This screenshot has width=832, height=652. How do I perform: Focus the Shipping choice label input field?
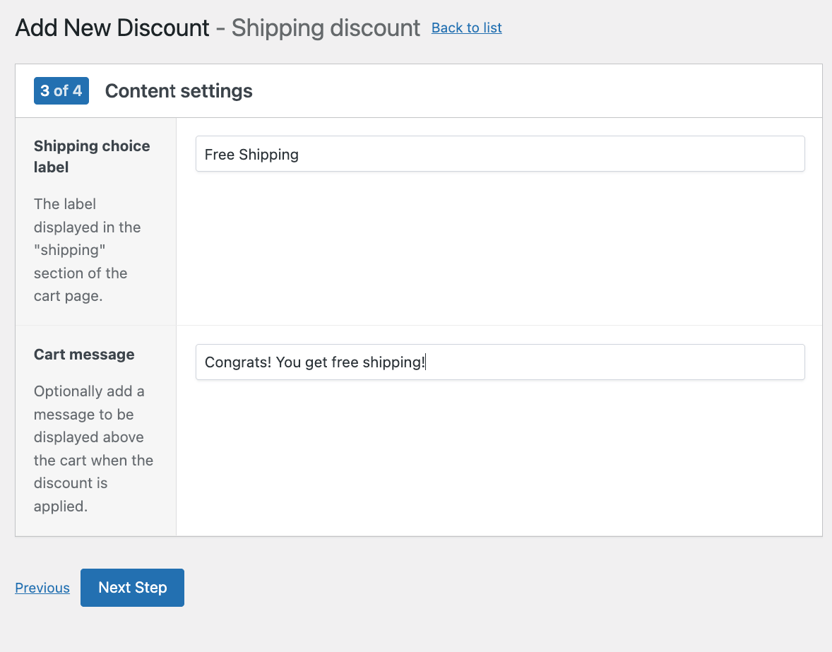click(x=499, y=154)
